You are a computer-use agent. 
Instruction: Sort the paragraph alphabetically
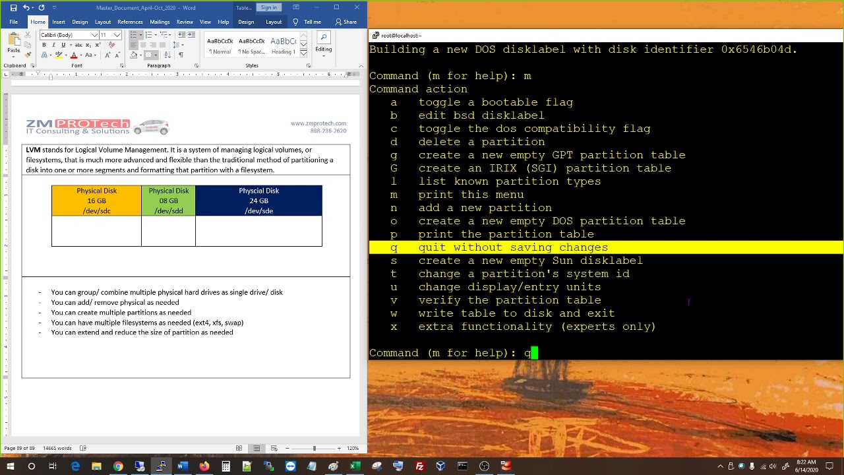167,55
